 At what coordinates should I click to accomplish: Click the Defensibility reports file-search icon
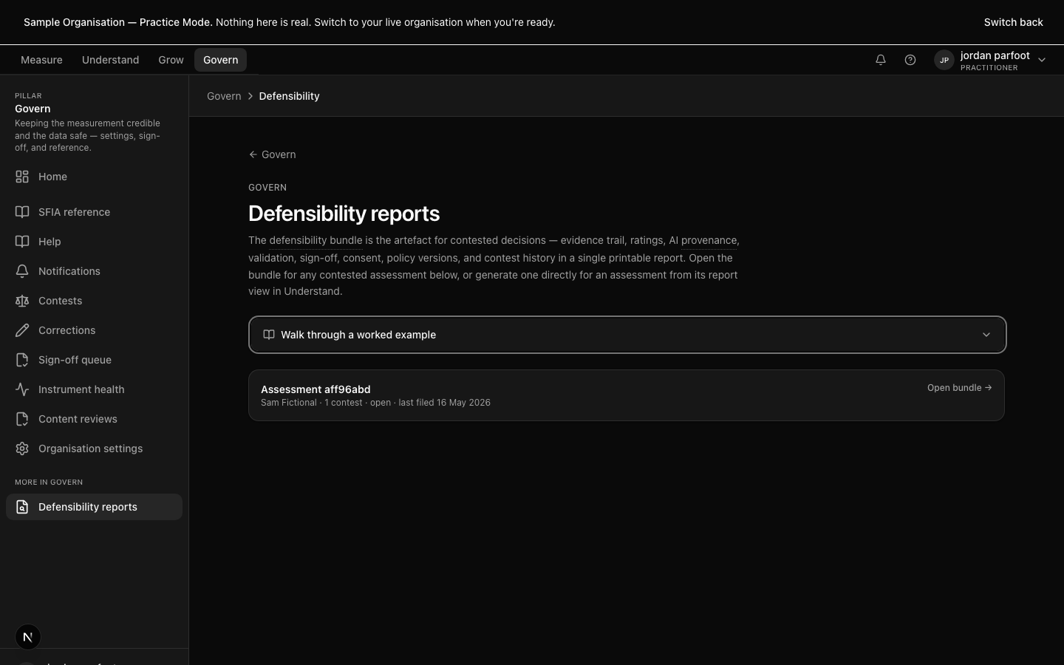22,507
